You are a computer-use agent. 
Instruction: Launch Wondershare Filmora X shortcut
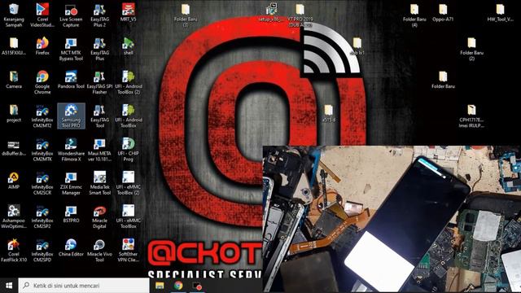pos(71,150)
